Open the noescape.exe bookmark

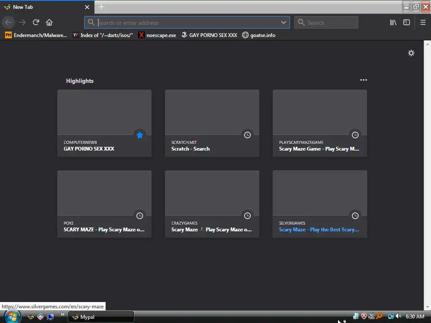(157, 35)
